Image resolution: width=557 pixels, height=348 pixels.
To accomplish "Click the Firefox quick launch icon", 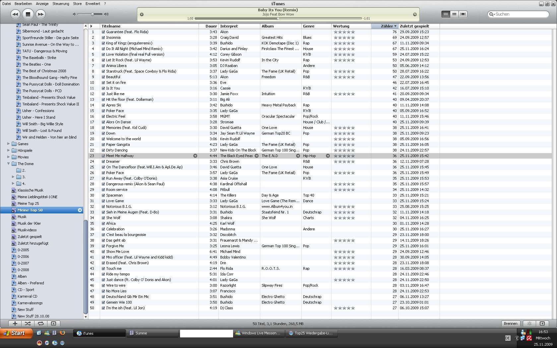I will (x=62, y=333).
